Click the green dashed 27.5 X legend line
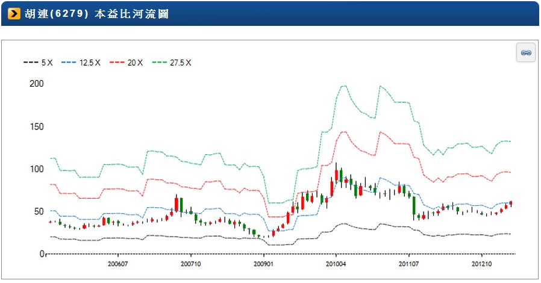 (159, 63)
